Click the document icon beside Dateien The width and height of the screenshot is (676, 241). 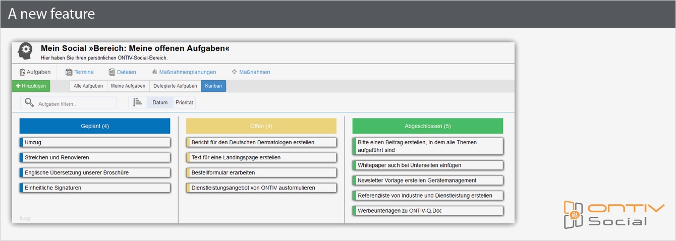(112, 72)
